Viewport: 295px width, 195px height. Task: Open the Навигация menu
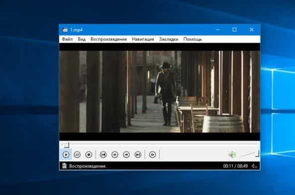(143, 39)
